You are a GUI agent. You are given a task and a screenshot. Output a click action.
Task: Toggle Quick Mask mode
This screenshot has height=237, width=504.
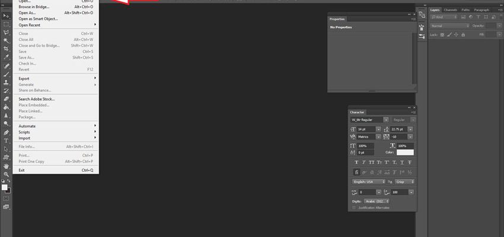6,198
